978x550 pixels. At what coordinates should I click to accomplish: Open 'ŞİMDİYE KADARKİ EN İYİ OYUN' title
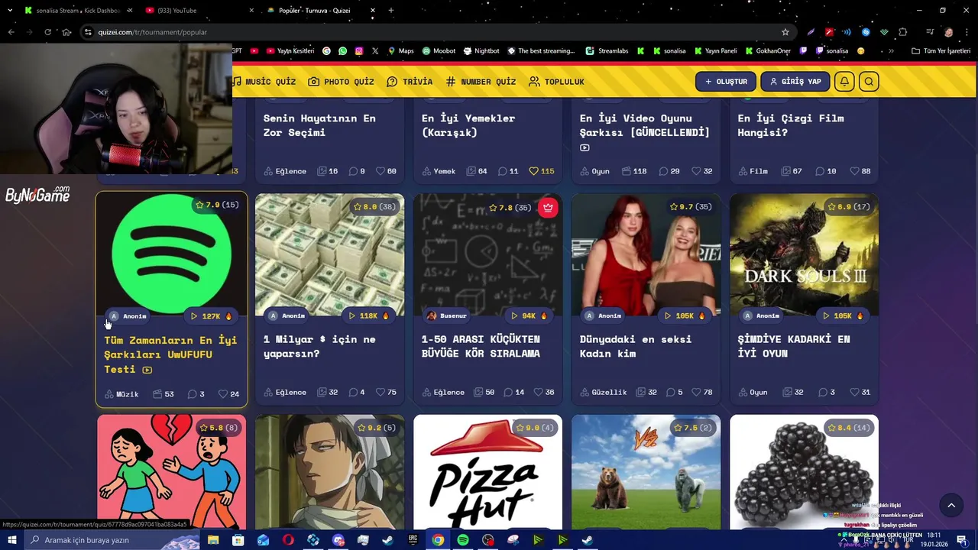tap(794, 346)
